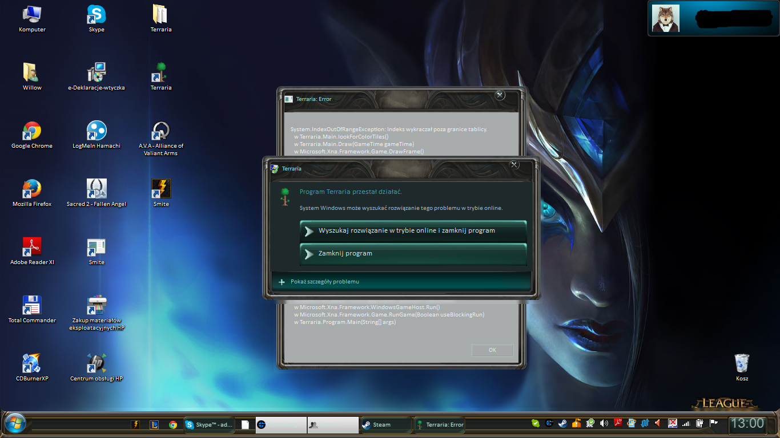Screen dimensions: 780x438
Task: Open the Smite shortcut below Sacred 2
Action: pyautogui.click(x=97, y=252)
